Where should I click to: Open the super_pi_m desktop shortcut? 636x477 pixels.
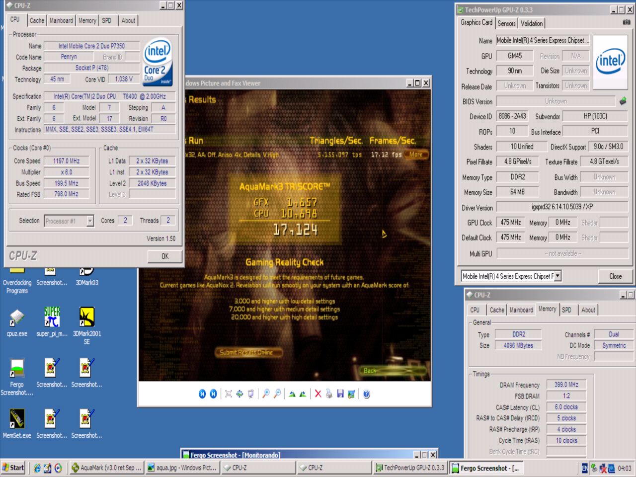(52, 321)
